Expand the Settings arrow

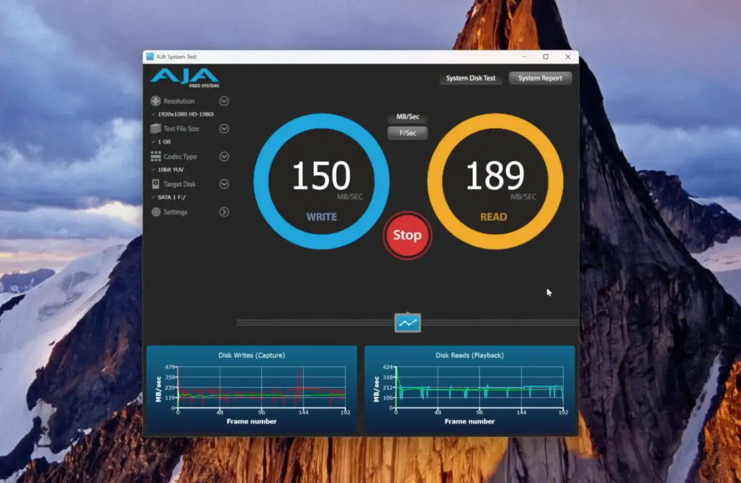[x=224, y=212]
